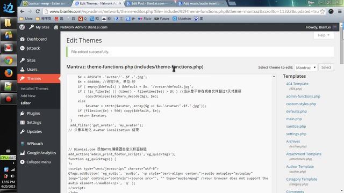Switch to the Add music/audio insert tab
The height and width of the screenshot is (193, 344).
pyautogui.click(x=201, y=4)
